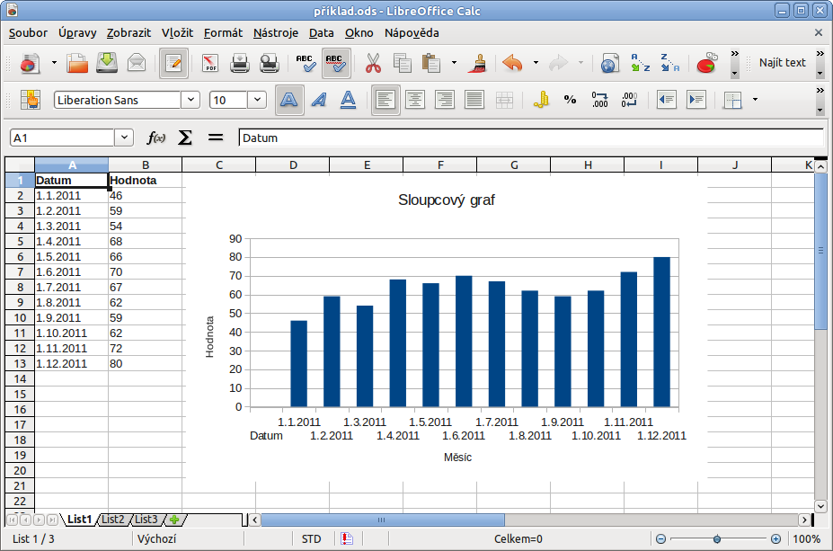Open the Print Preview icon
This screenshot has height=551, width=833.
coord(270,63)
